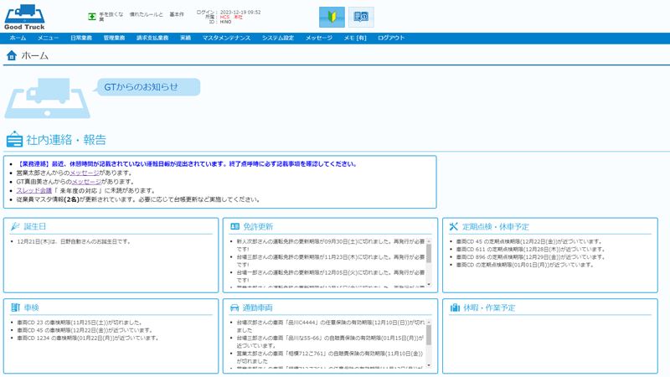Screen dimensions: 670x377
Task: Click the Good Truck logo
Action: pyautogui.click(x=24, y=17)
